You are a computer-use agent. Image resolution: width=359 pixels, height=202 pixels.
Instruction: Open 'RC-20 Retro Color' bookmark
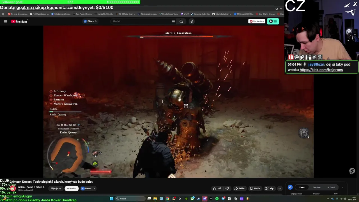click(126, 14)
